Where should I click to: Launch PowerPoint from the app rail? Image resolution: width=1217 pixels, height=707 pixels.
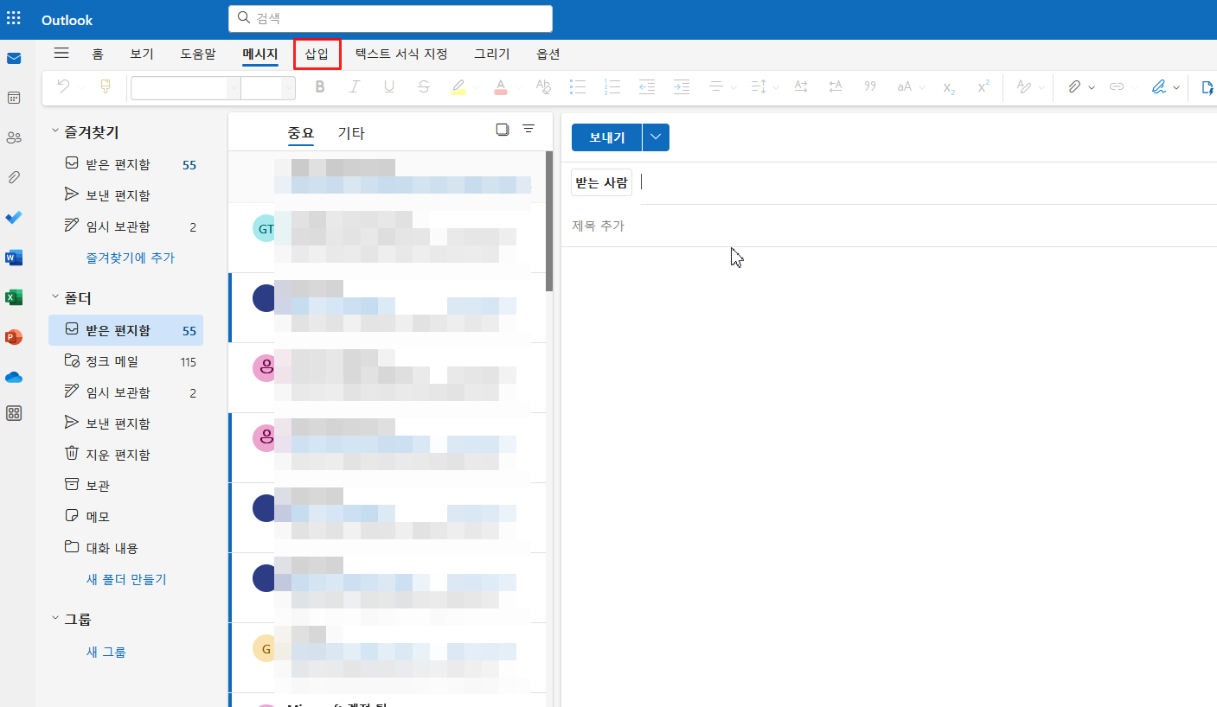coord(14,337)
